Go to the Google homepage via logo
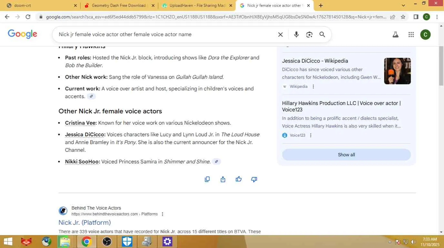The image size is (444, 248). 22,34
